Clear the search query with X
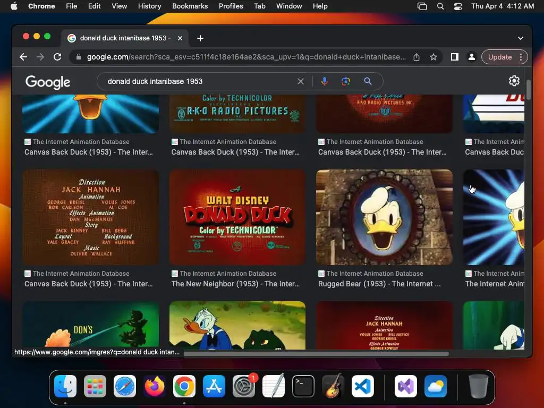544x408 pixels. point(301,81)
